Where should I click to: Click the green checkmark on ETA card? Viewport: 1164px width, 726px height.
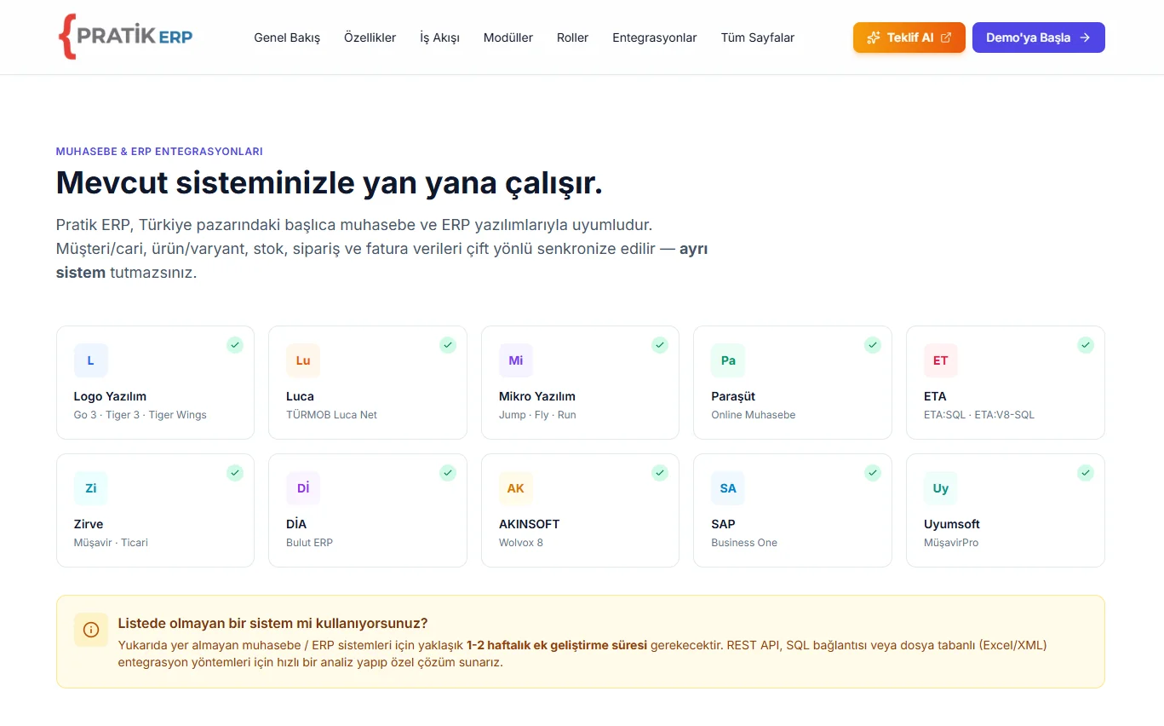point(1086,345)
